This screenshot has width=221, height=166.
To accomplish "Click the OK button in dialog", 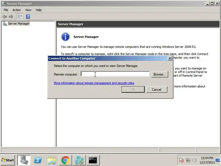I will coord(133,89).
